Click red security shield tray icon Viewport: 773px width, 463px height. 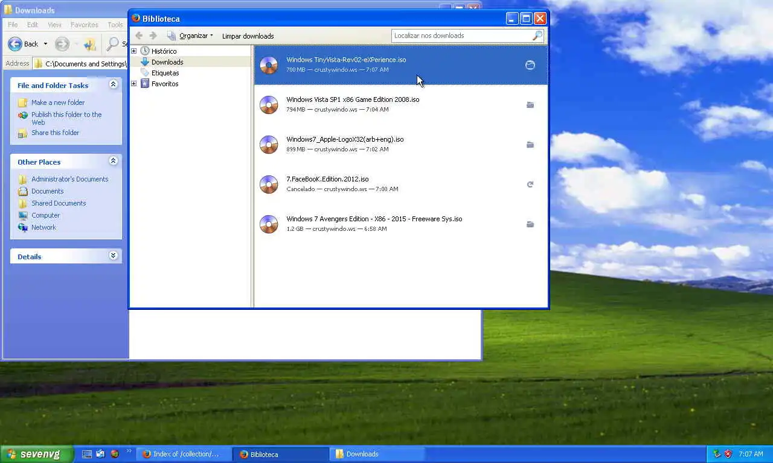(728, 454)
